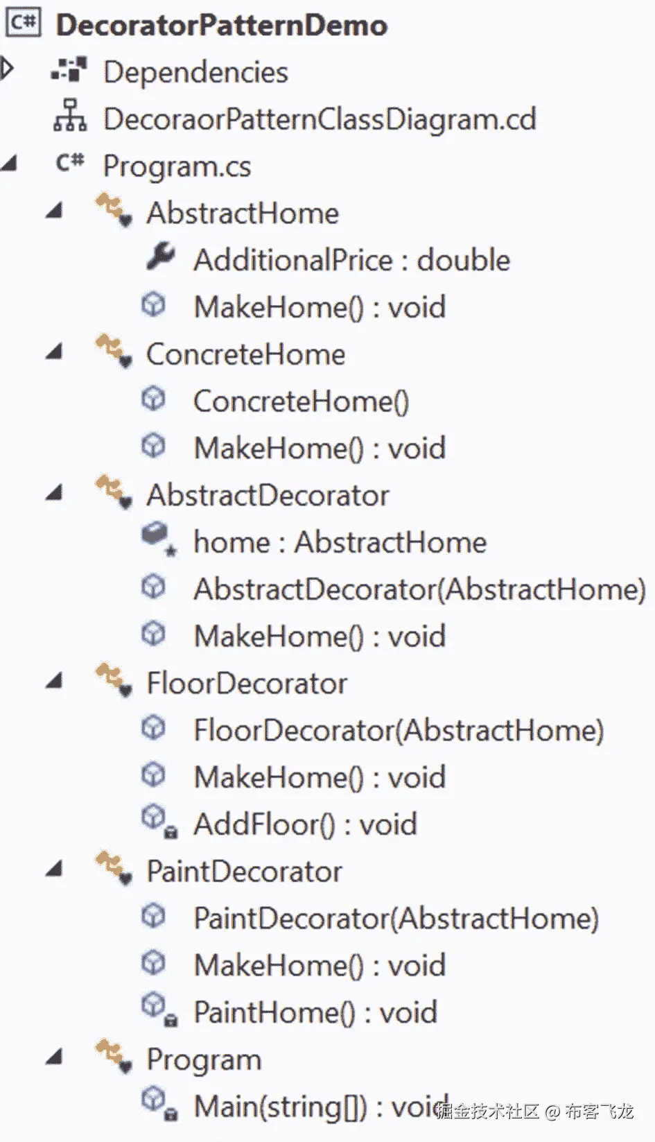Click the field icon next to home : AbstractHome
655x1142 pixels.
[158, 539]
